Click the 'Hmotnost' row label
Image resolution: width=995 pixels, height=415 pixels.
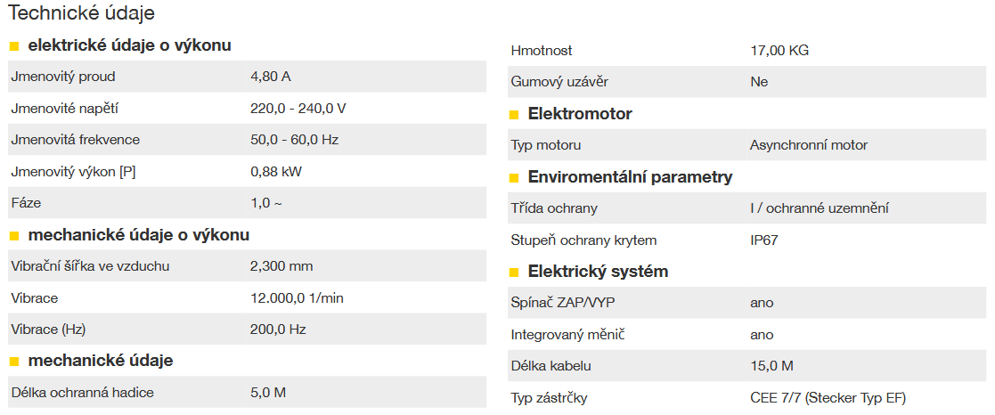(x=542, y=51)
